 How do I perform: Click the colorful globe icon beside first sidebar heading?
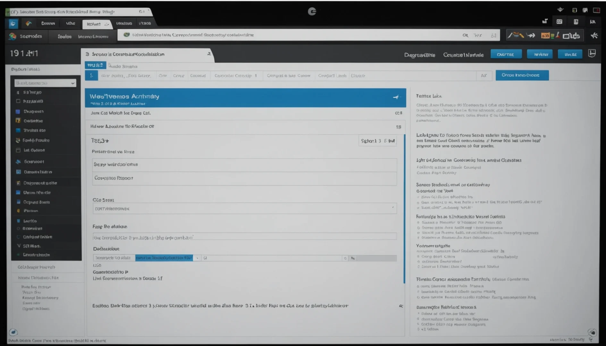coord(13,36)
